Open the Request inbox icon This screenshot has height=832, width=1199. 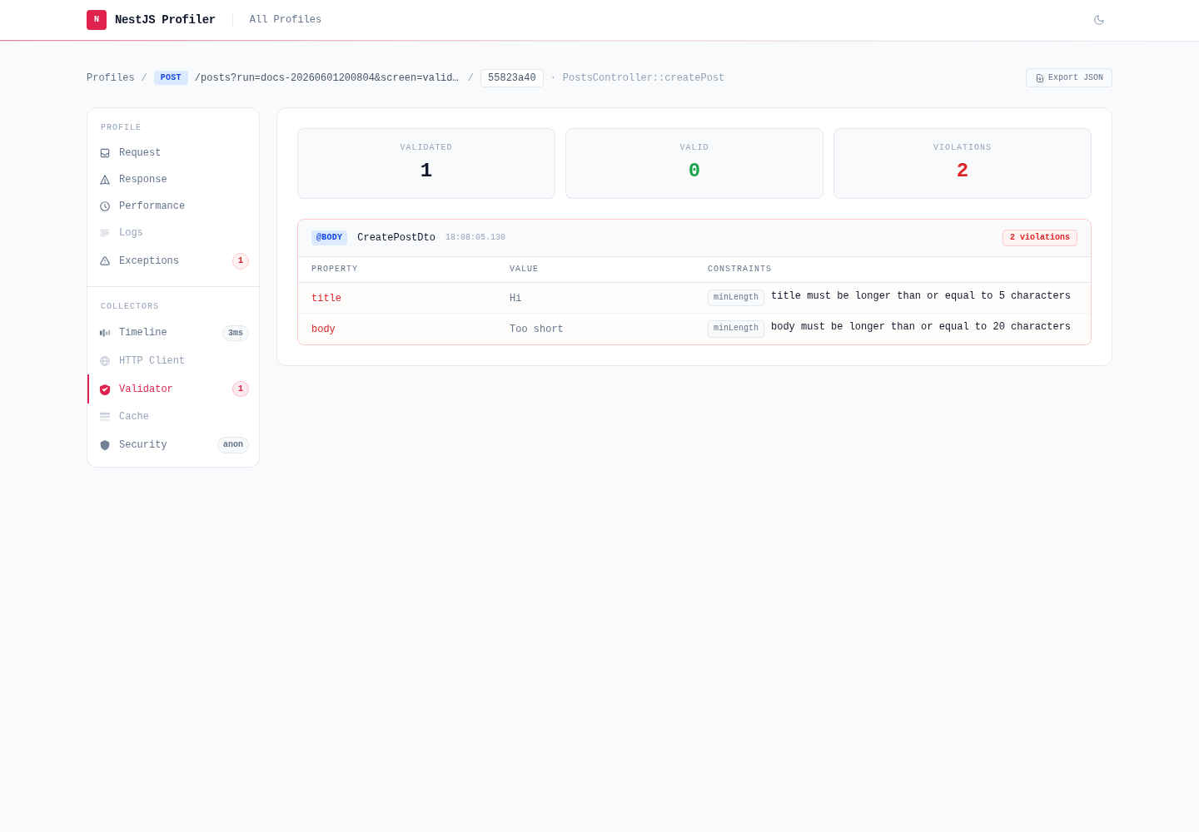[105, 153]
